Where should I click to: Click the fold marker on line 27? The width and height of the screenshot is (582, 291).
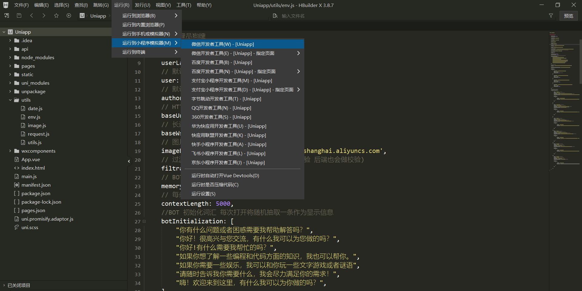tap(144, 222)
